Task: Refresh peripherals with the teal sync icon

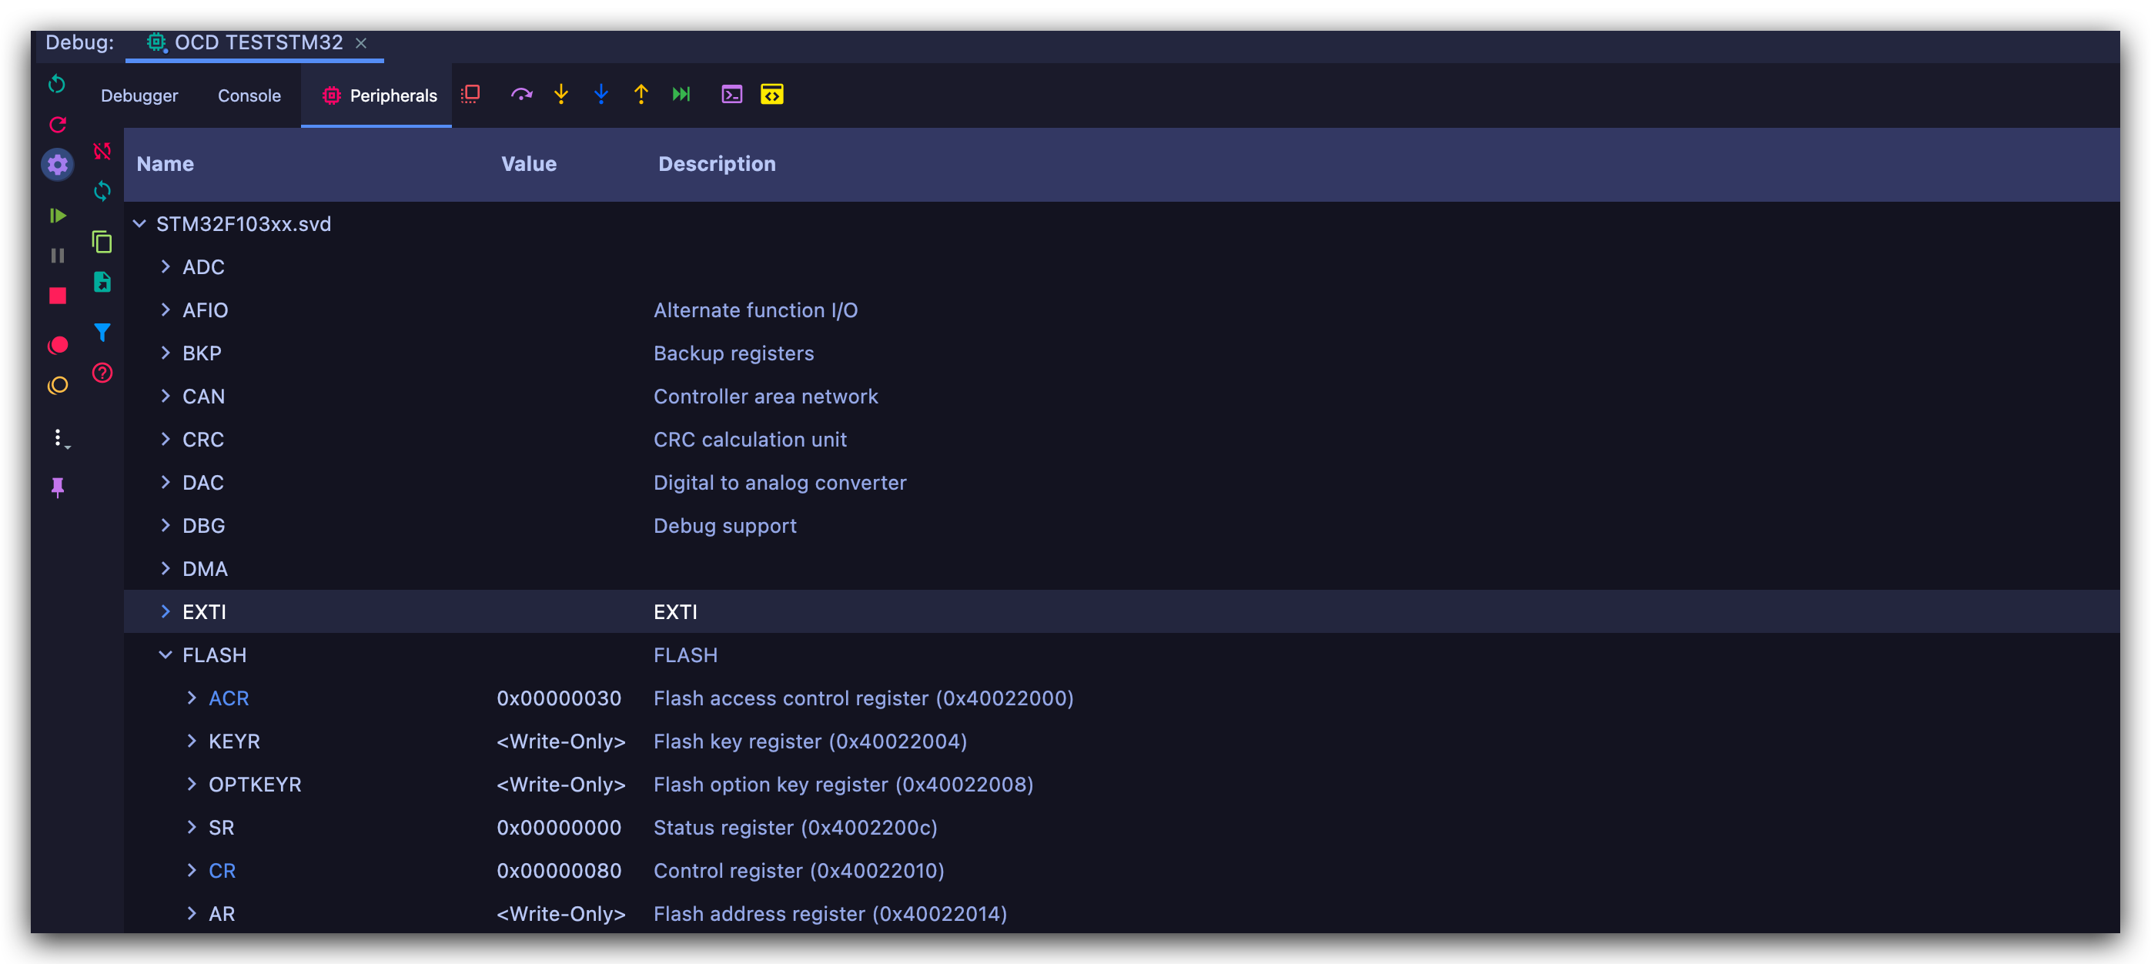Action: click(102, 191)
